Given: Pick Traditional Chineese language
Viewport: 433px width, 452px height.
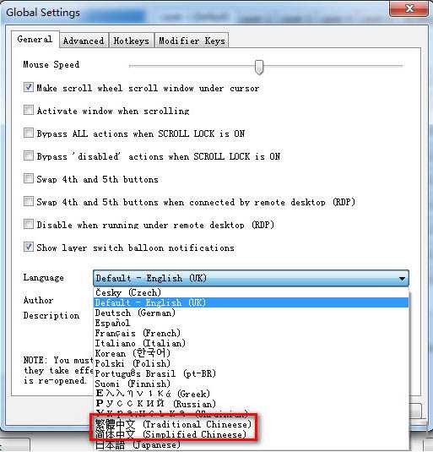Looking at the screenshot, I should tap(251, 424).
